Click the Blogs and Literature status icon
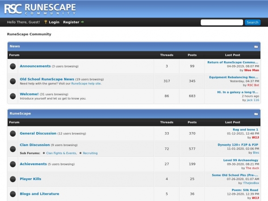Viewport: 268px width, 201px height. click(13, 194)
